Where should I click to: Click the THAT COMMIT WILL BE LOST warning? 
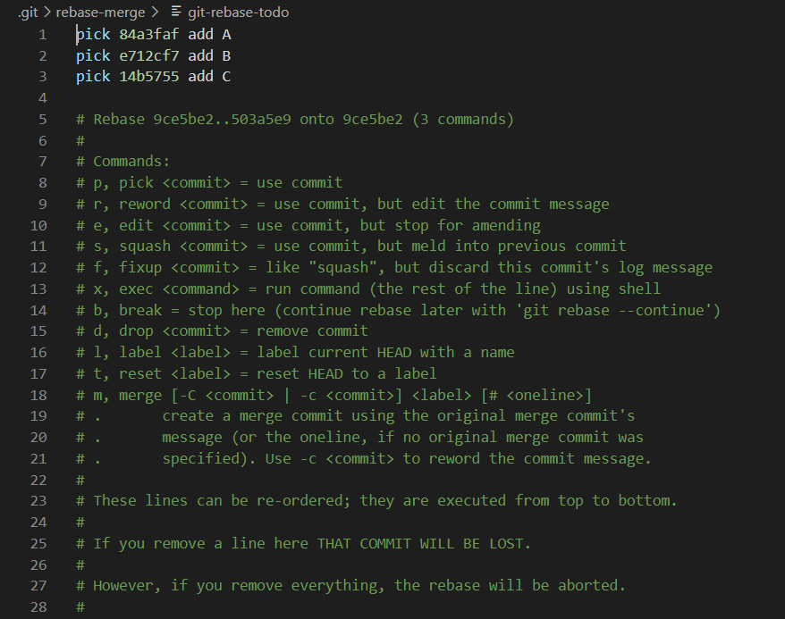(x=424, y=543)
